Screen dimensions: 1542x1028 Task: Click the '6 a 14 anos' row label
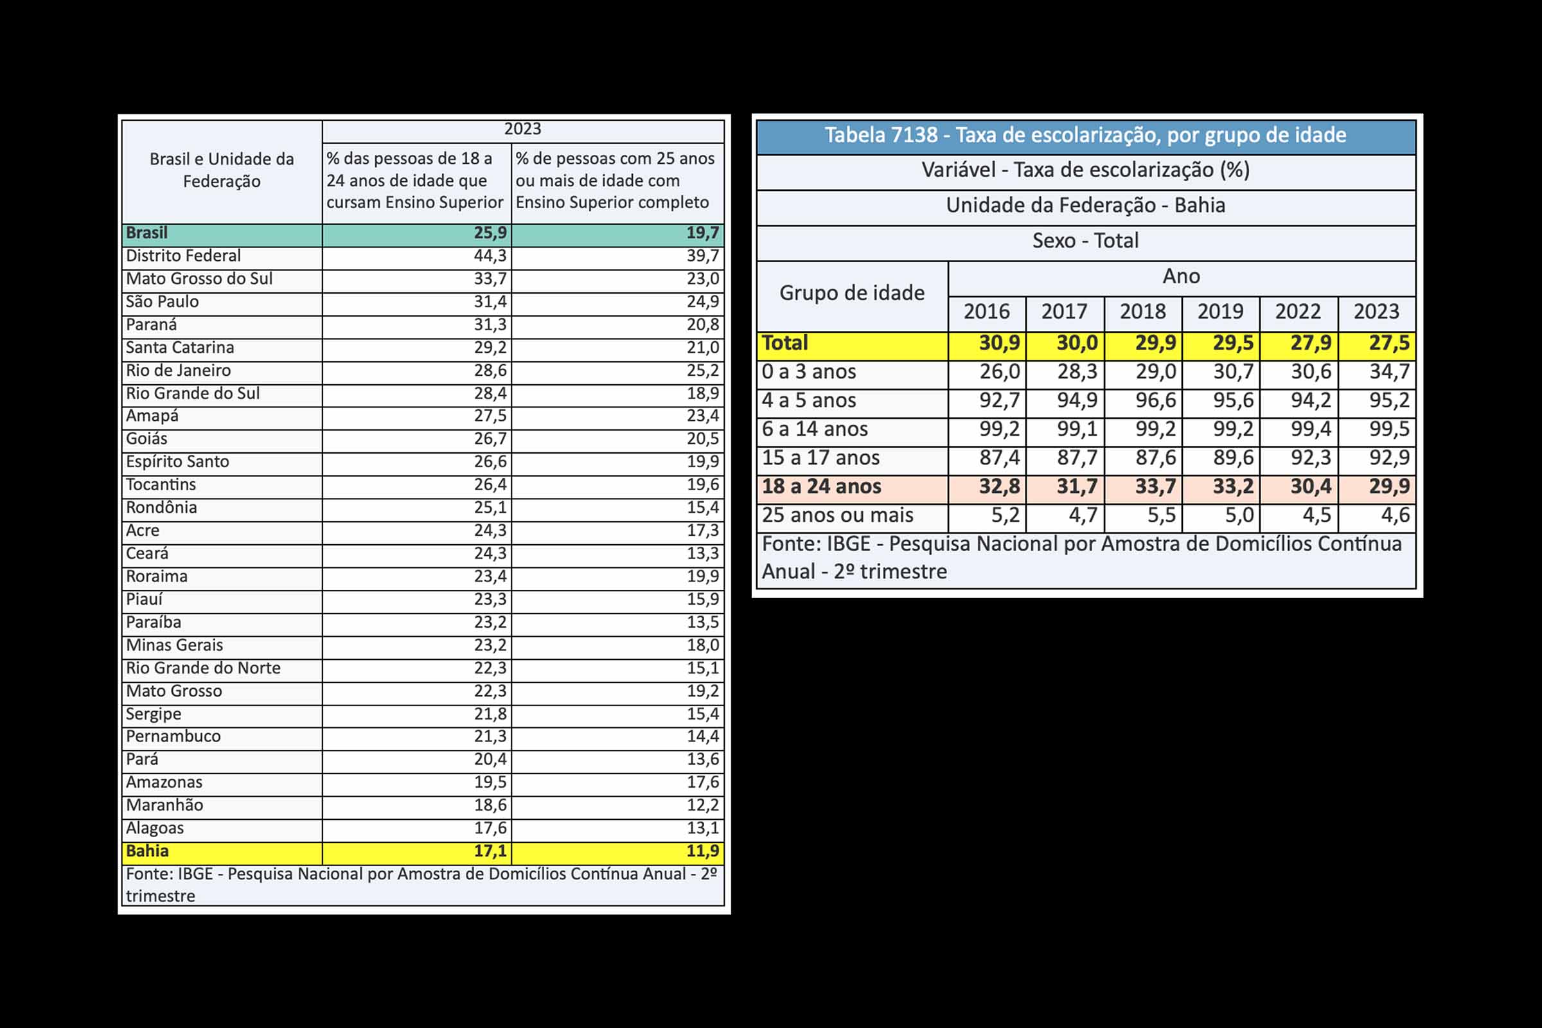coord(814,429)
